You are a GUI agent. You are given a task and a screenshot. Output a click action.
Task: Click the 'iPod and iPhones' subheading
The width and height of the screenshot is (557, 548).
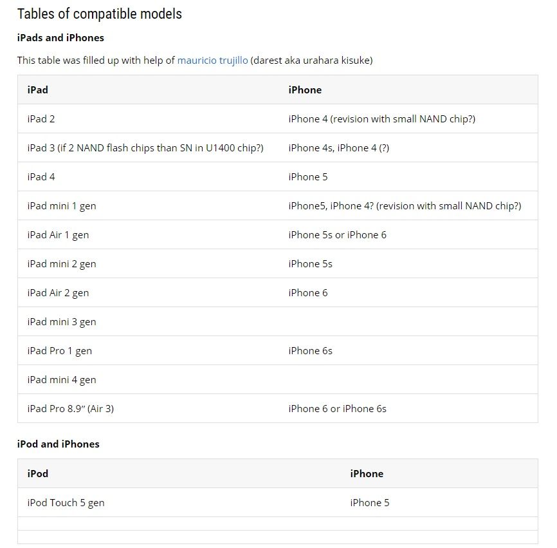(x=58, y=444)
